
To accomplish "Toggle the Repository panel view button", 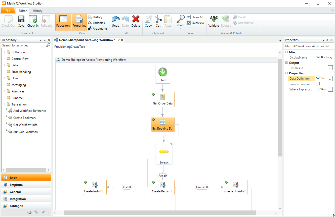I will [x=63, y=22].
